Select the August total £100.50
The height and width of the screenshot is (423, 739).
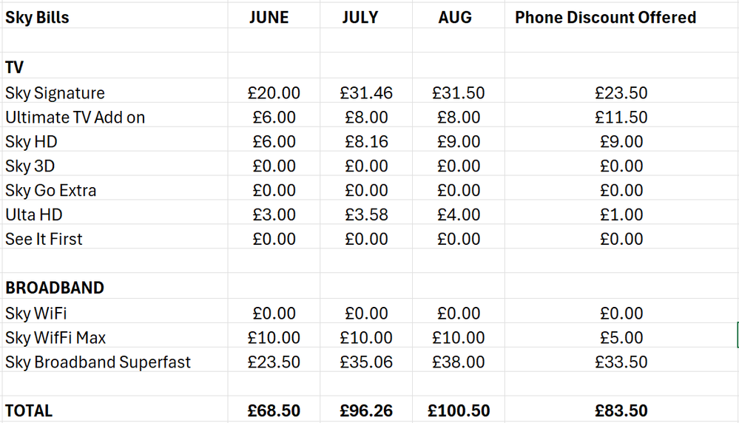459,410
